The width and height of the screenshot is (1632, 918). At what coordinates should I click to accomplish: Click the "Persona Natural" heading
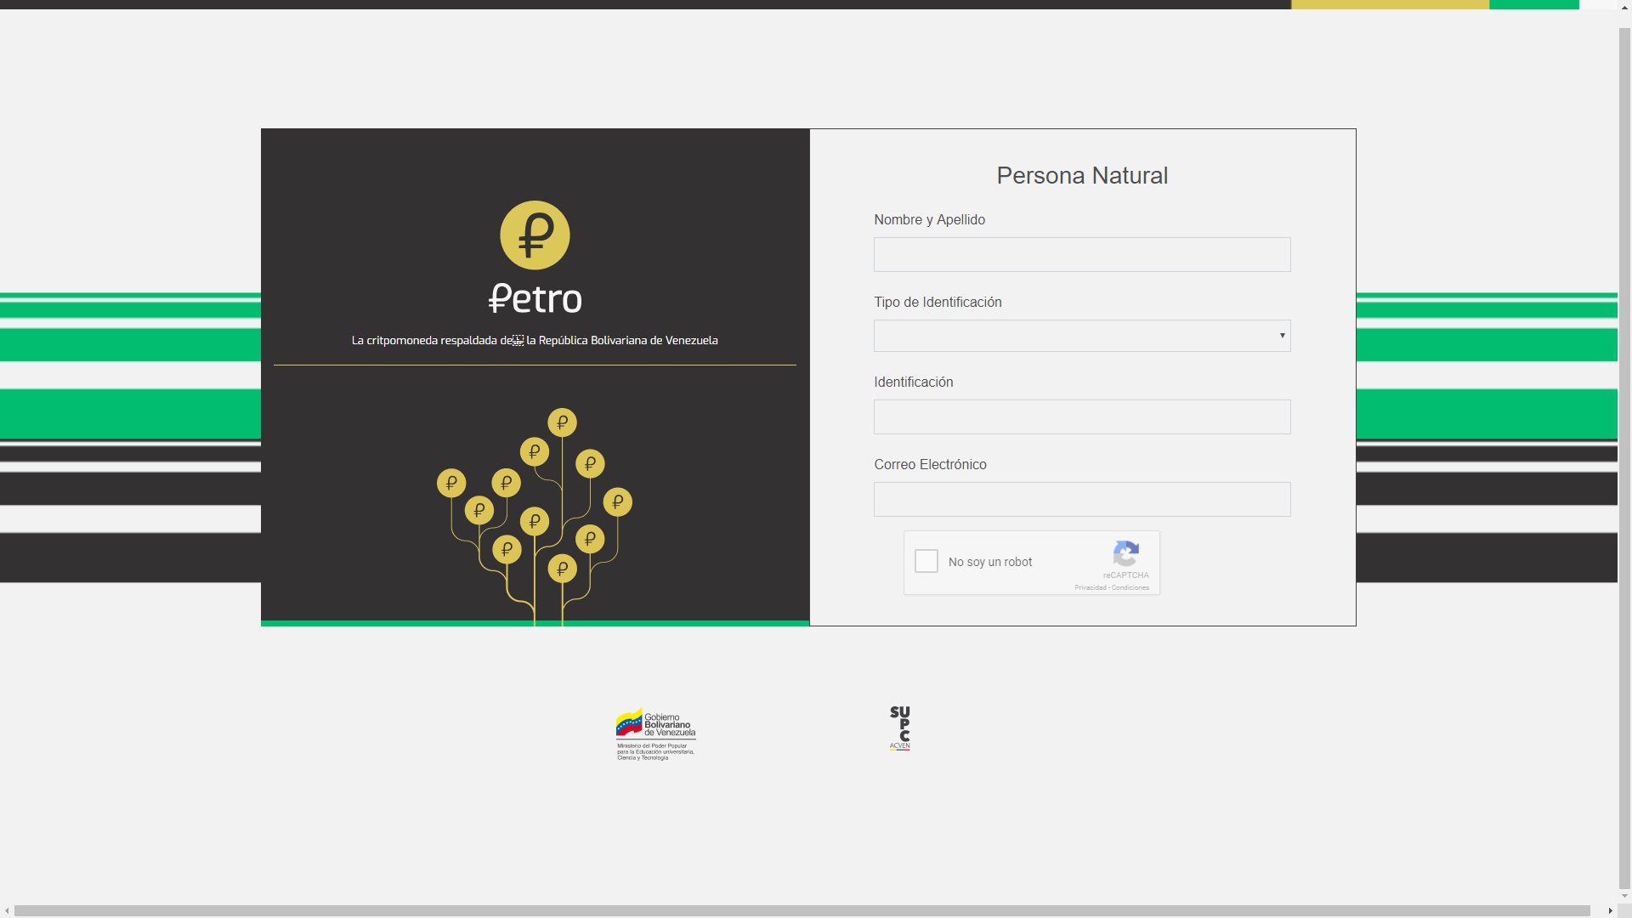coord(1082,175)
